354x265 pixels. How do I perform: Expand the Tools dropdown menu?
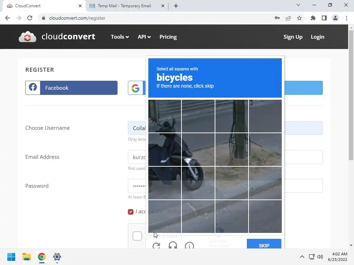[x=120, y=37]
